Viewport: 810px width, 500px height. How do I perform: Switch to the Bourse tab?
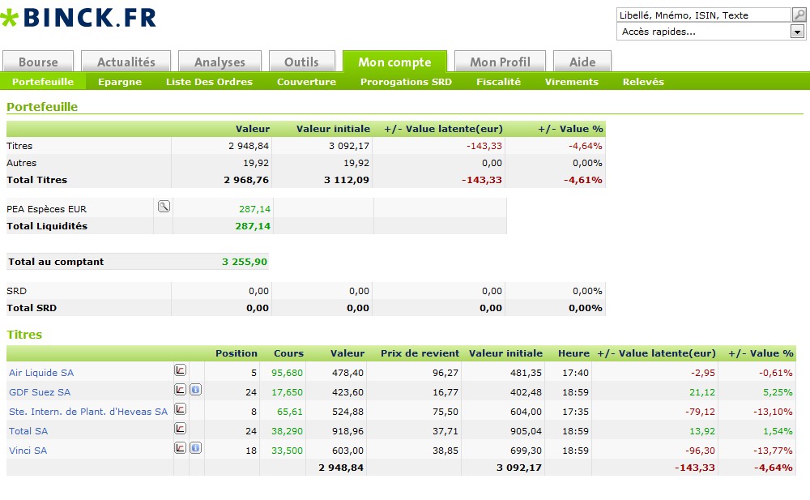click(38, 62)
